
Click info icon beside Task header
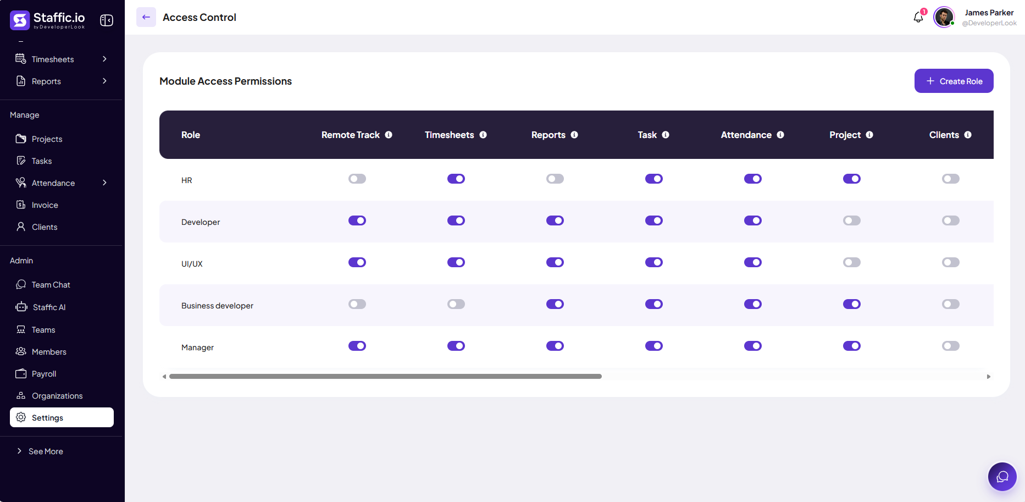(x=666, y=135)
